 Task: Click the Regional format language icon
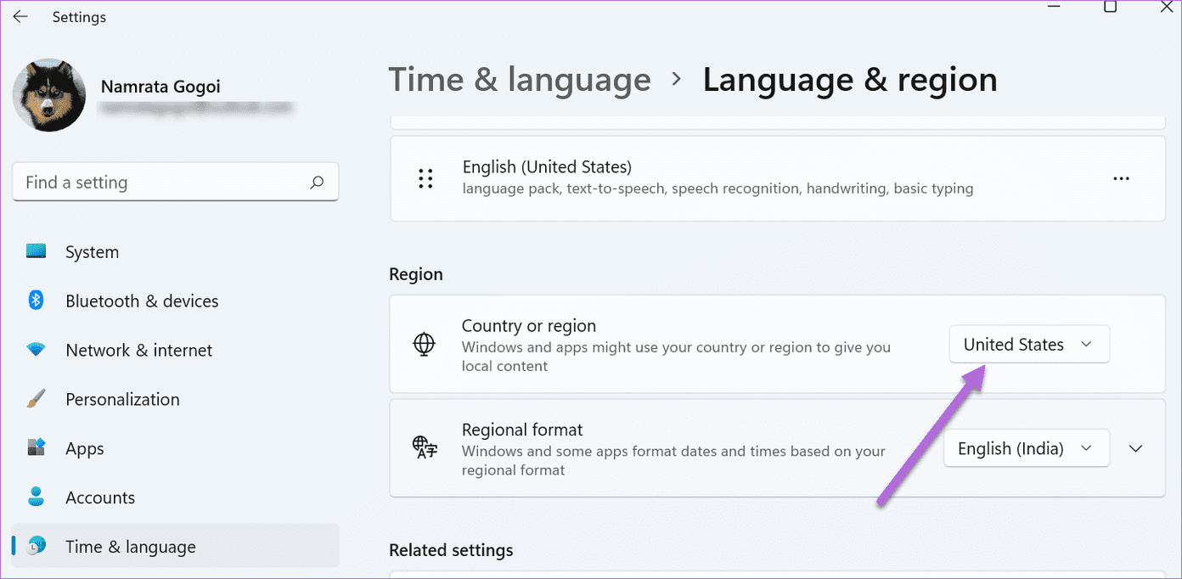(x=425, y=447)
